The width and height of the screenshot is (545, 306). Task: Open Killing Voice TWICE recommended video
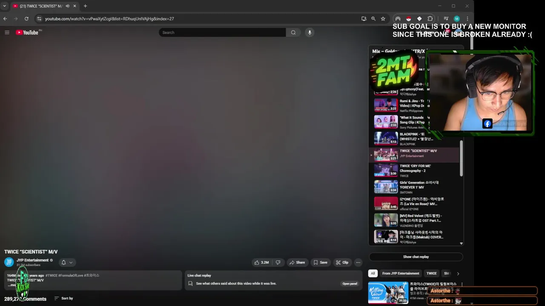click(388, 292)
